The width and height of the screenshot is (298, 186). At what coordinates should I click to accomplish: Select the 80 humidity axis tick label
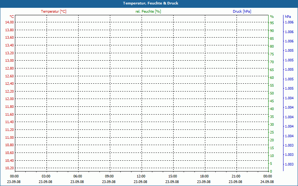[x=272, y=46]
